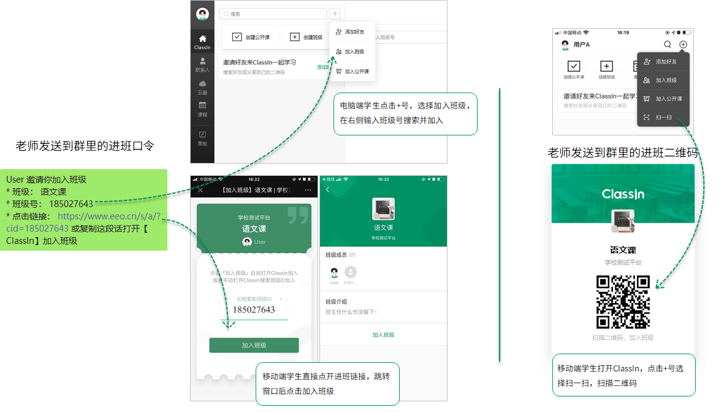
Task: Click the user avatar in the desktop sidebar
Action: point(202,14)
